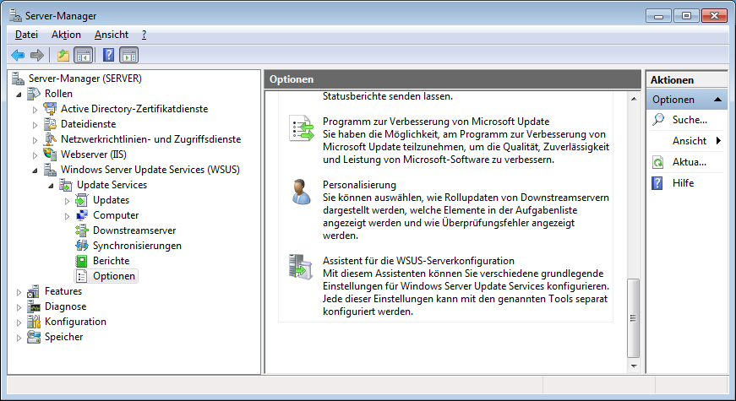This screenshot has width=736, height=401.
Task: Click the Konfiguration node icon
Action: 33,322
